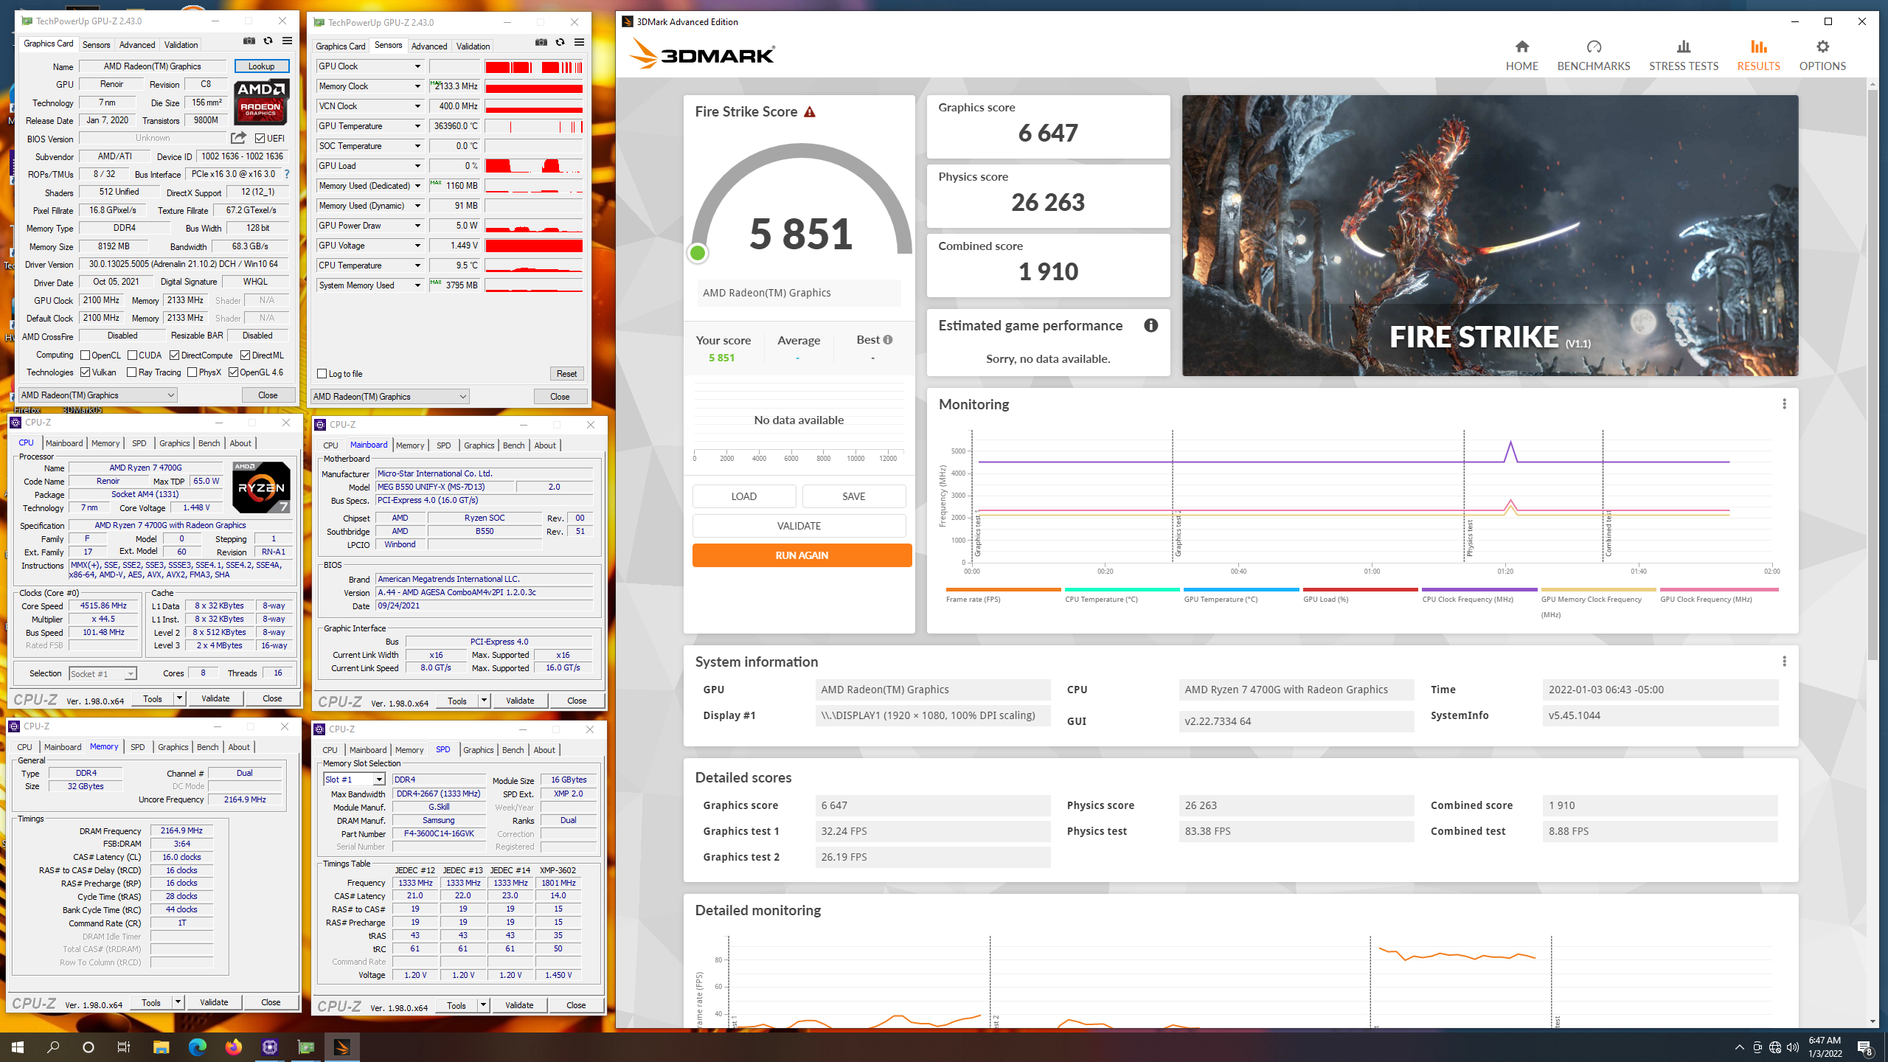The height and width of the screenshot is (1062, 1888).
Task: Open taskbar Search
Action: [53, 1047]
